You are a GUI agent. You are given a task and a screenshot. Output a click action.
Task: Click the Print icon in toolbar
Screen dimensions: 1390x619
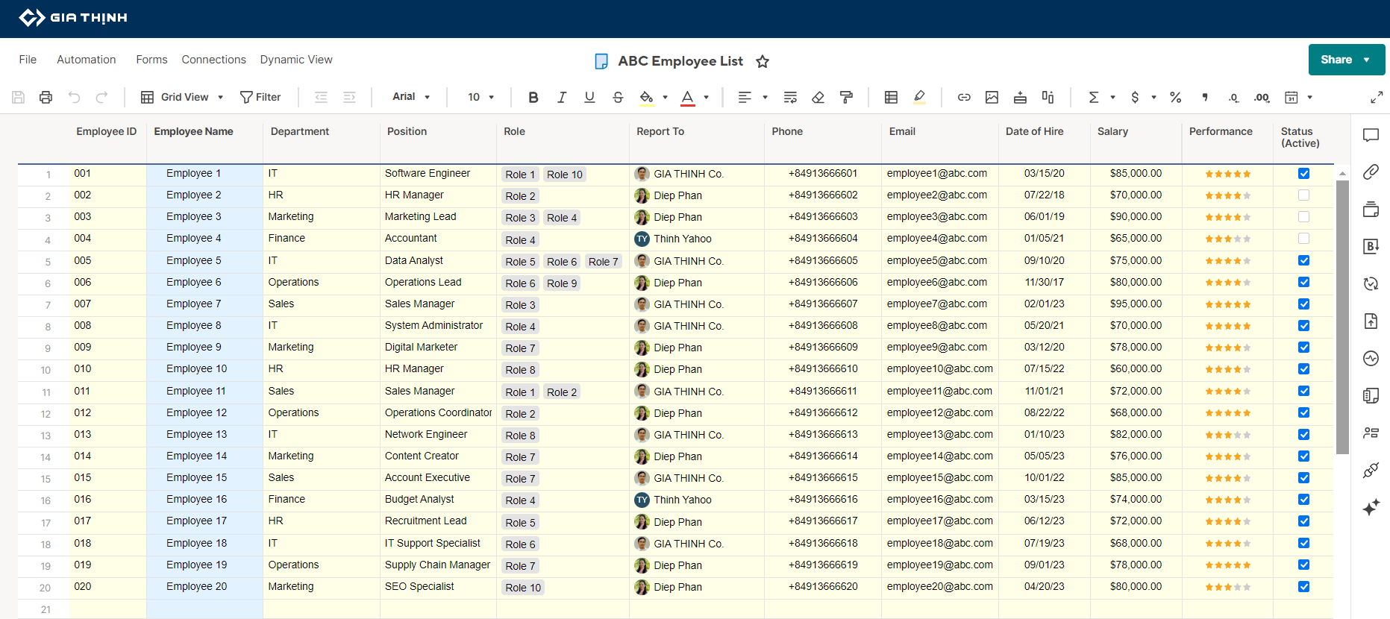click(x=46, y=97)
